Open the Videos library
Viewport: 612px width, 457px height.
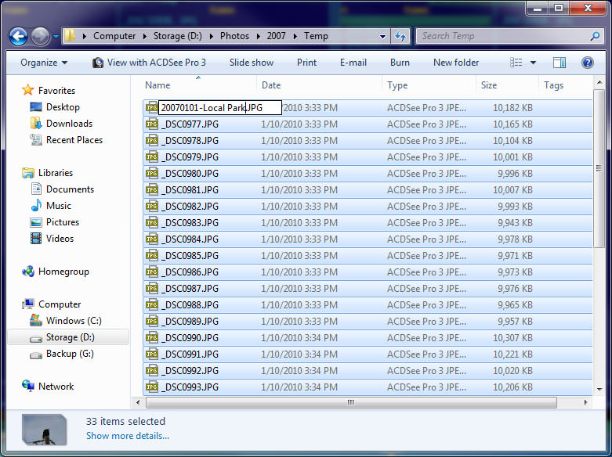click(x=60, y=238)
